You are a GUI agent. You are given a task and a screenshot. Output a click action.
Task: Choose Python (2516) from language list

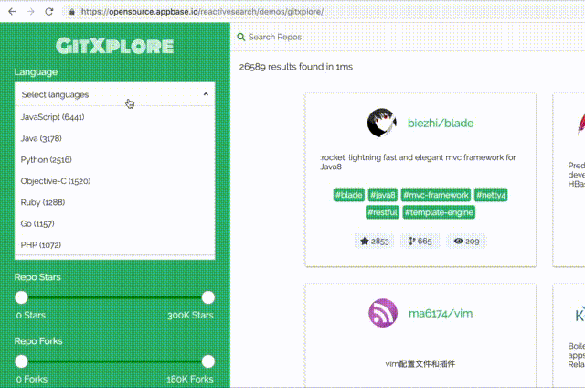[x=114, y=160]
